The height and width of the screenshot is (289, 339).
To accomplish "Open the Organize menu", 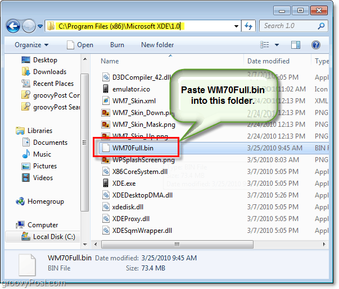I will coord(31,45).
